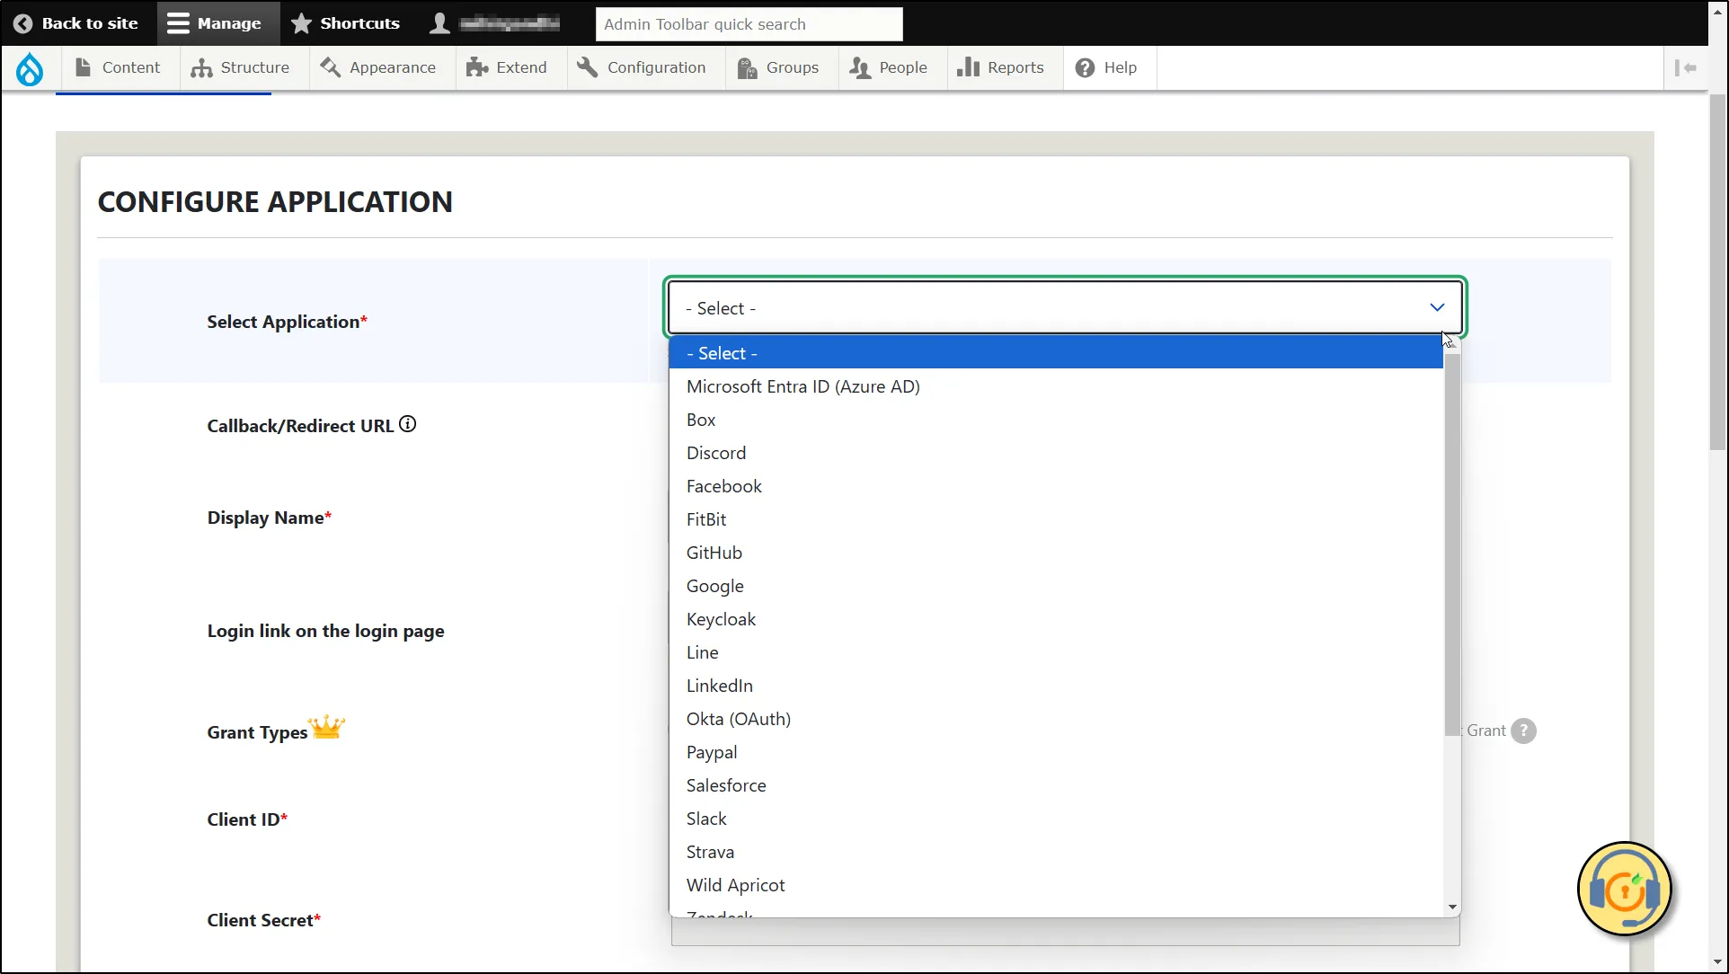Click the user account icon in toolbar
This screenshot has width=1729, height=974.
tap(439, 23)
